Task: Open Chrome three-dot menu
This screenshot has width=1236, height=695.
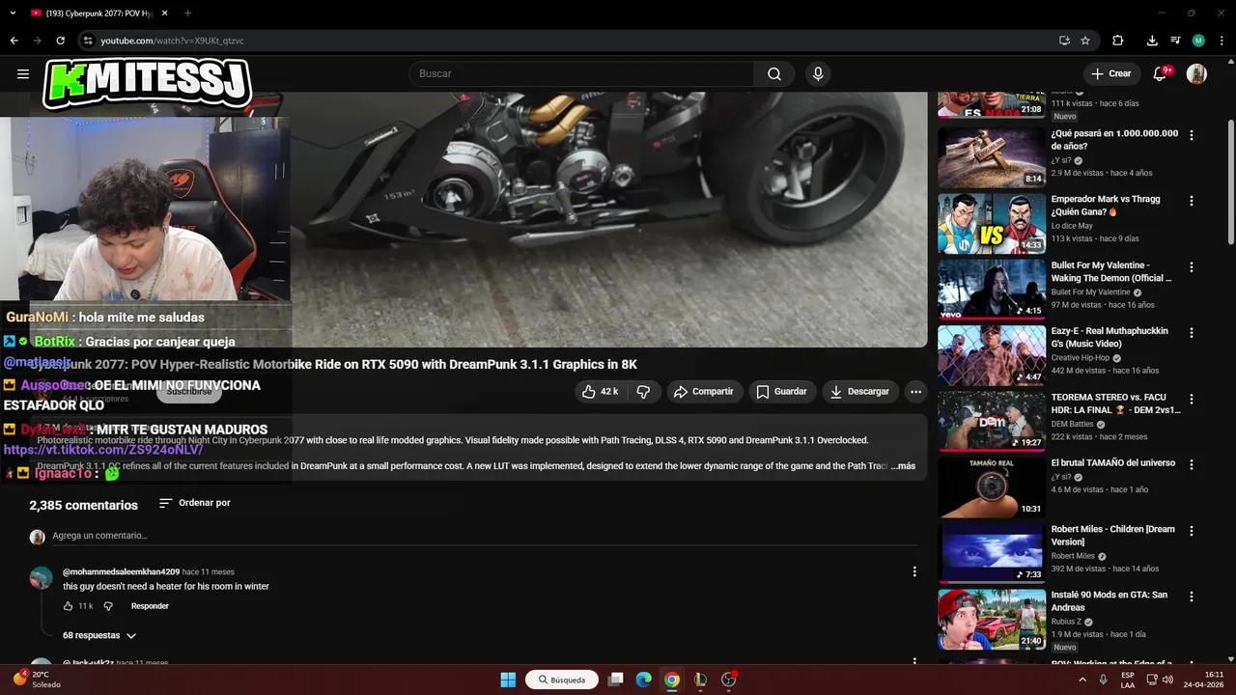Action: 1222,41
